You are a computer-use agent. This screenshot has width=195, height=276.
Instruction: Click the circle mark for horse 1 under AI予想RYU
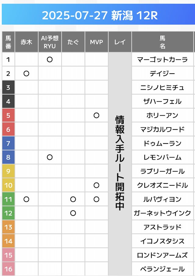[x=50, y=60]
